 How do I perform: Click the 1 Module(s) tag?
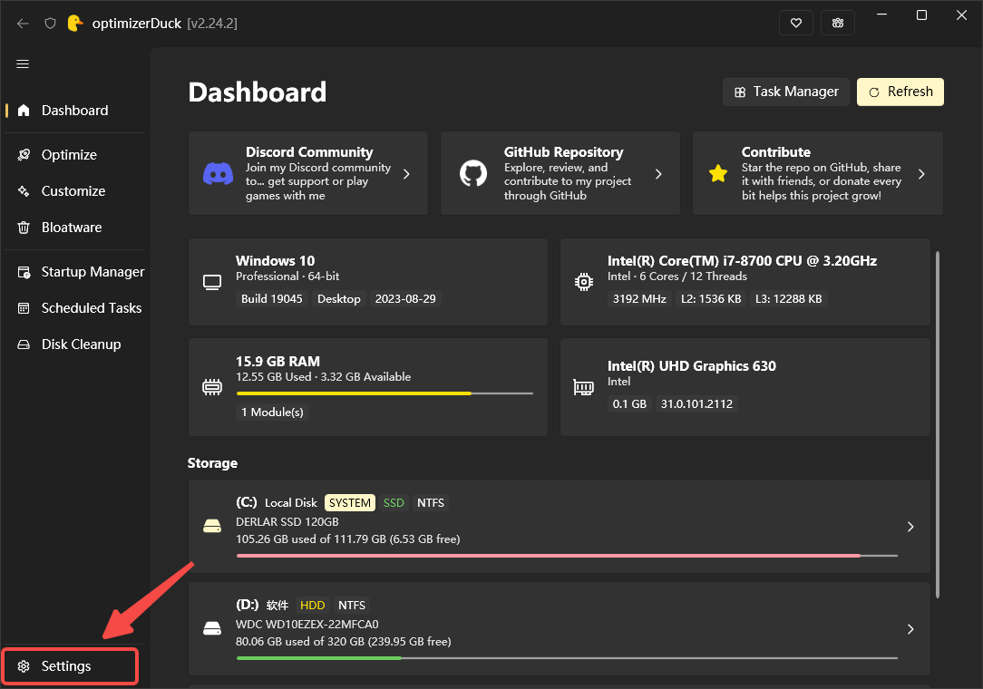272,412
